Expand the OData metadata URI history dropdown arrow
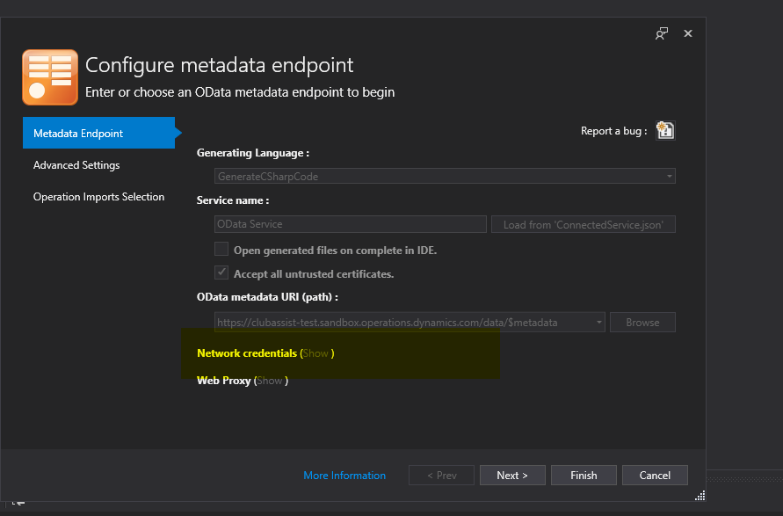 (598, 323)
